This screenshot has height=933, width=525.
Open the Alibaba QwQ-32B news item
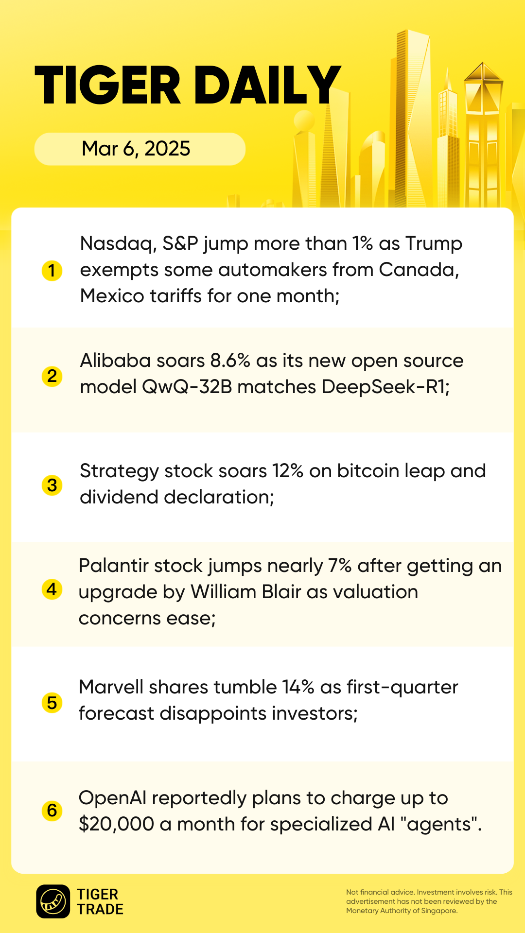point(271,374)
